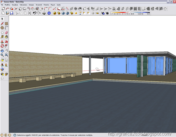Expand the Plug-in menu
Image resolution: width=176 pixels, height=137 pixels.
(x=53, y=5)
